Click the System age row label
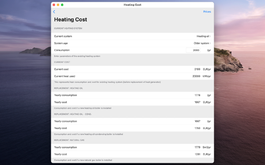Image resolution: width=265 pixels, height=165 pixels. pos(61,43)
